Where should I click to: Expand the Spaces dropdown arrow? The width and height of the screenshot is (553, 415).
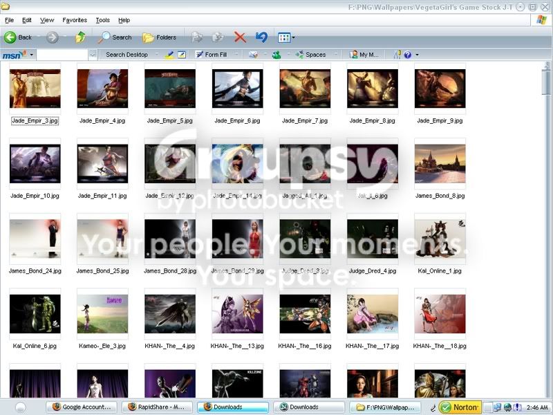[x=336, y=55]
